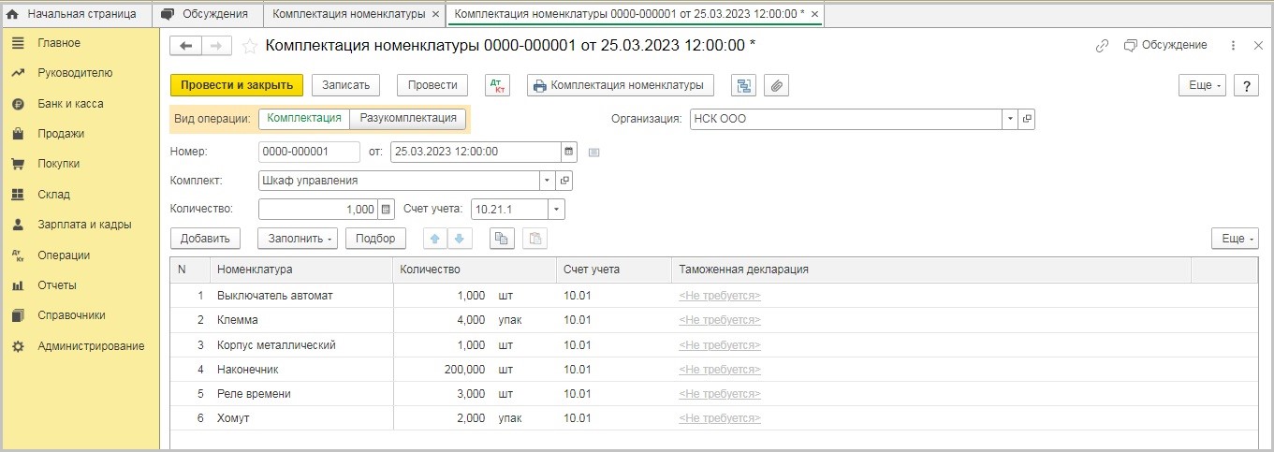This screenshot has height=452, width=1274.
Task: Sort by Номенклатура column header
Action: (x=301, y=270)
